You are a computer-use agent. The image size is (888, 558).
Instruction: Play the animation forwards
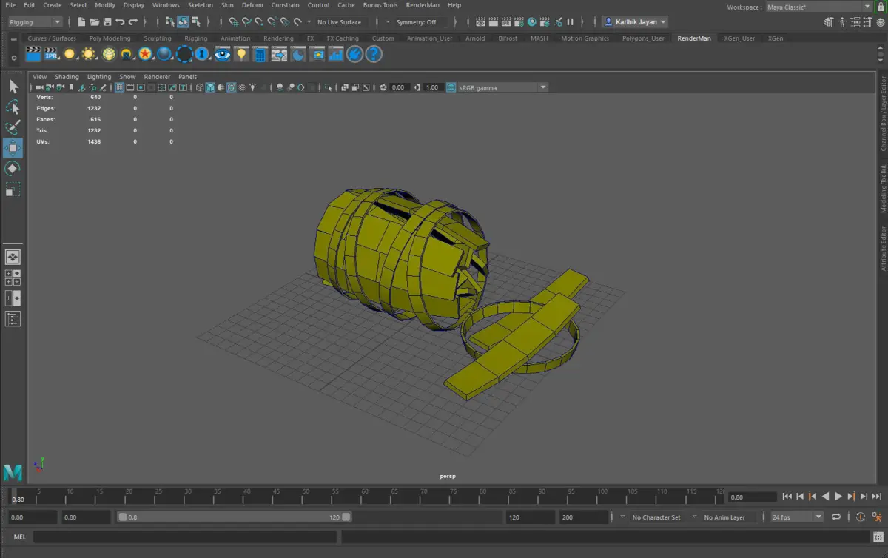pyautogui.click(x=838, y=497)
